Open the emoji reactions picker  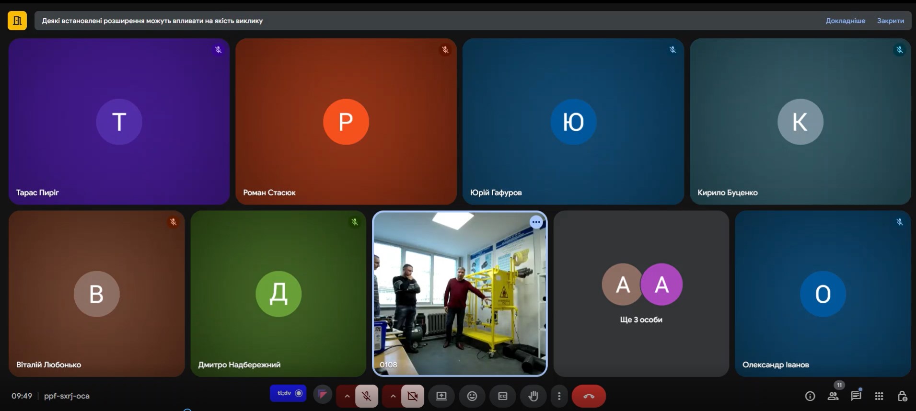pyautogui.click(x=472, y=396)
